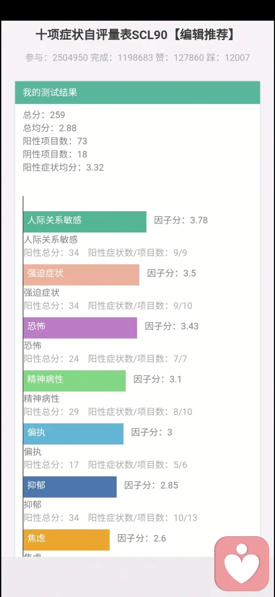This screenshot has height=597, width=275.
Task: Select the 阳性症状均分 3.32 text
Action: 64,168
